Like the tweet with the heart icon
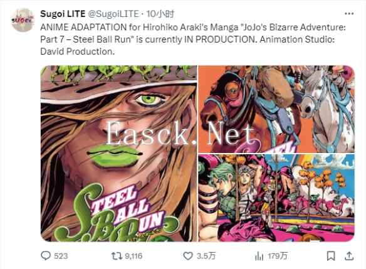 pos(188,256)
